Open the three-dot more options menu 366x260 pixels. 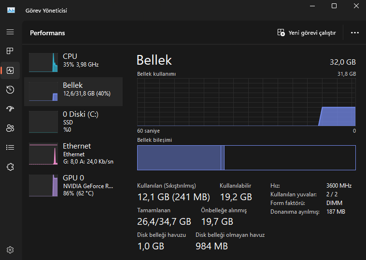[x=355, y=33]
